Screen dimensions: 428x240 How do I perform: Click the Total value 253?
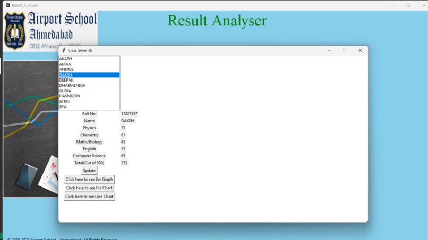point(124,163)
